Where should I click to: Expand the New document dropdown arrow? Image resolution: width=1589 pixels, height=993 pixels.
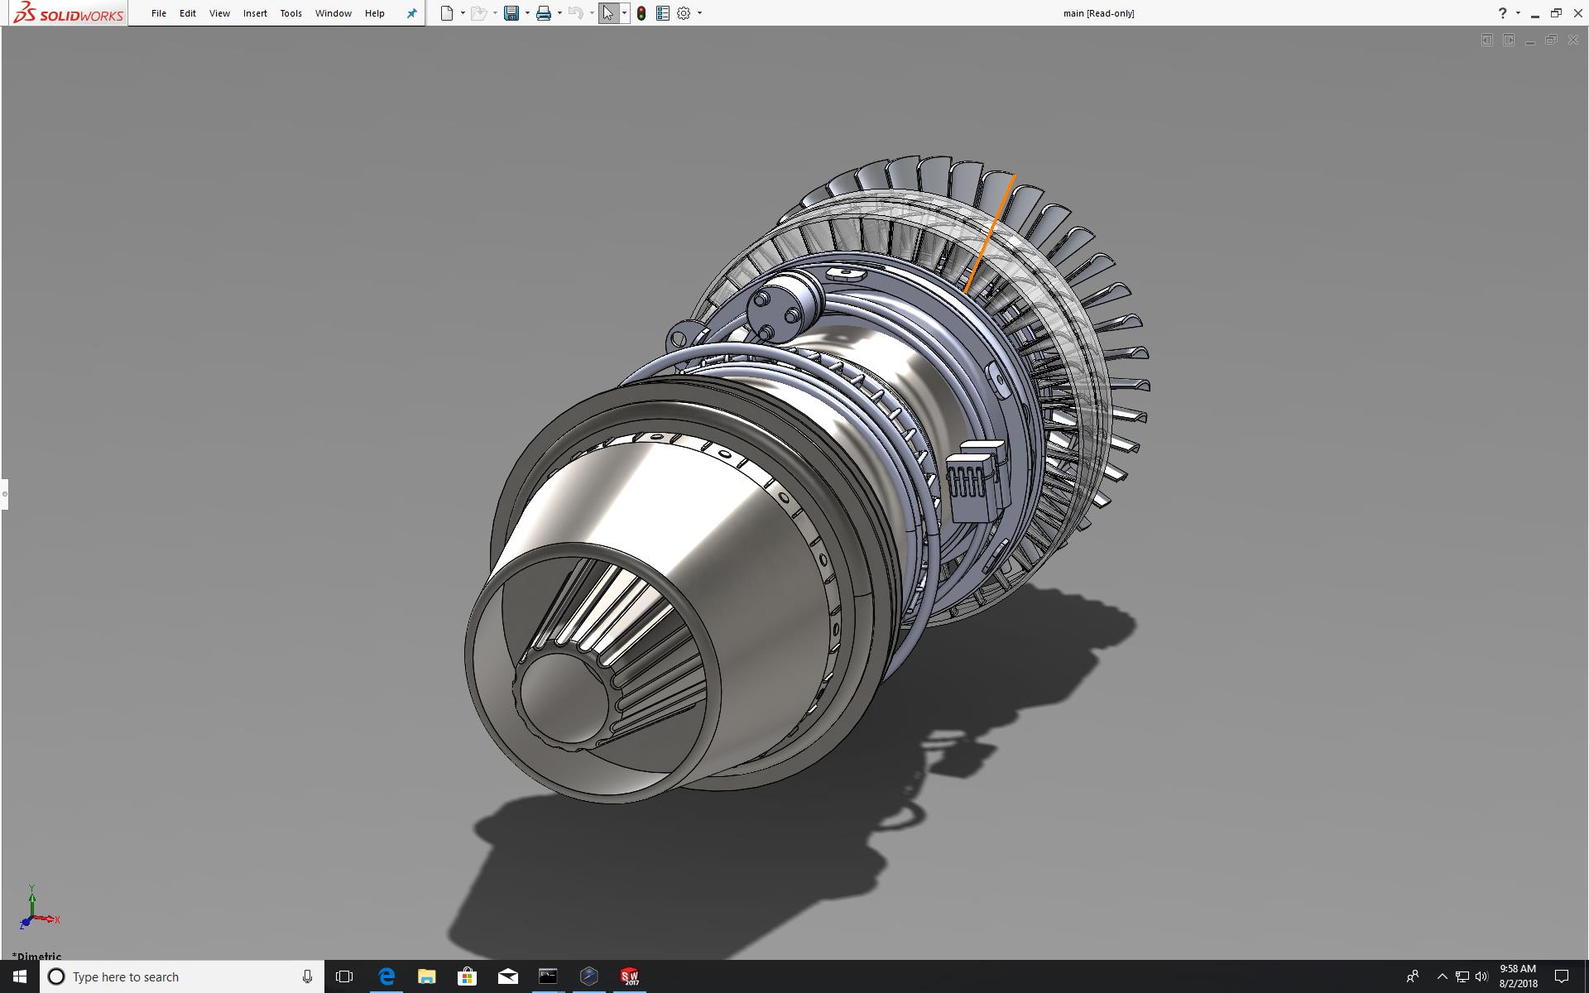463,13
